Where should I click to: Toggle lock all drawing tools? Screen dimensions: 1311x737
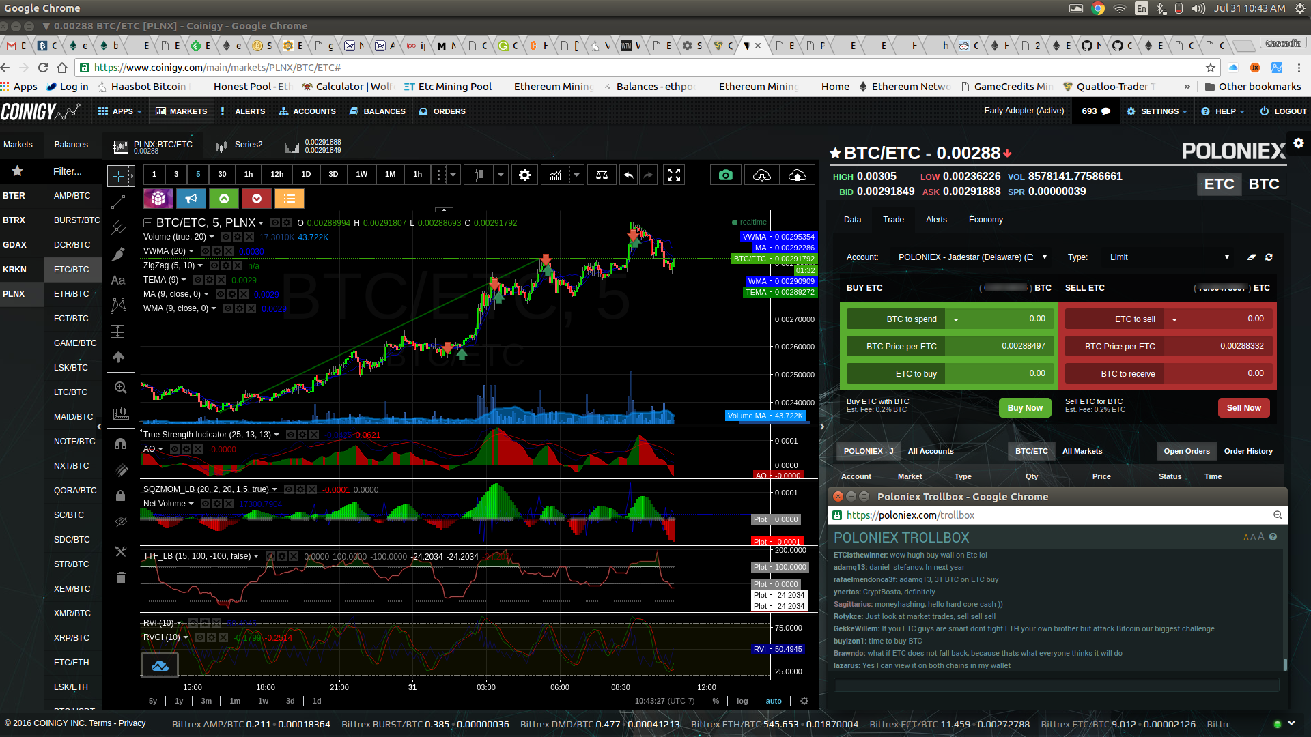[121, 495]
